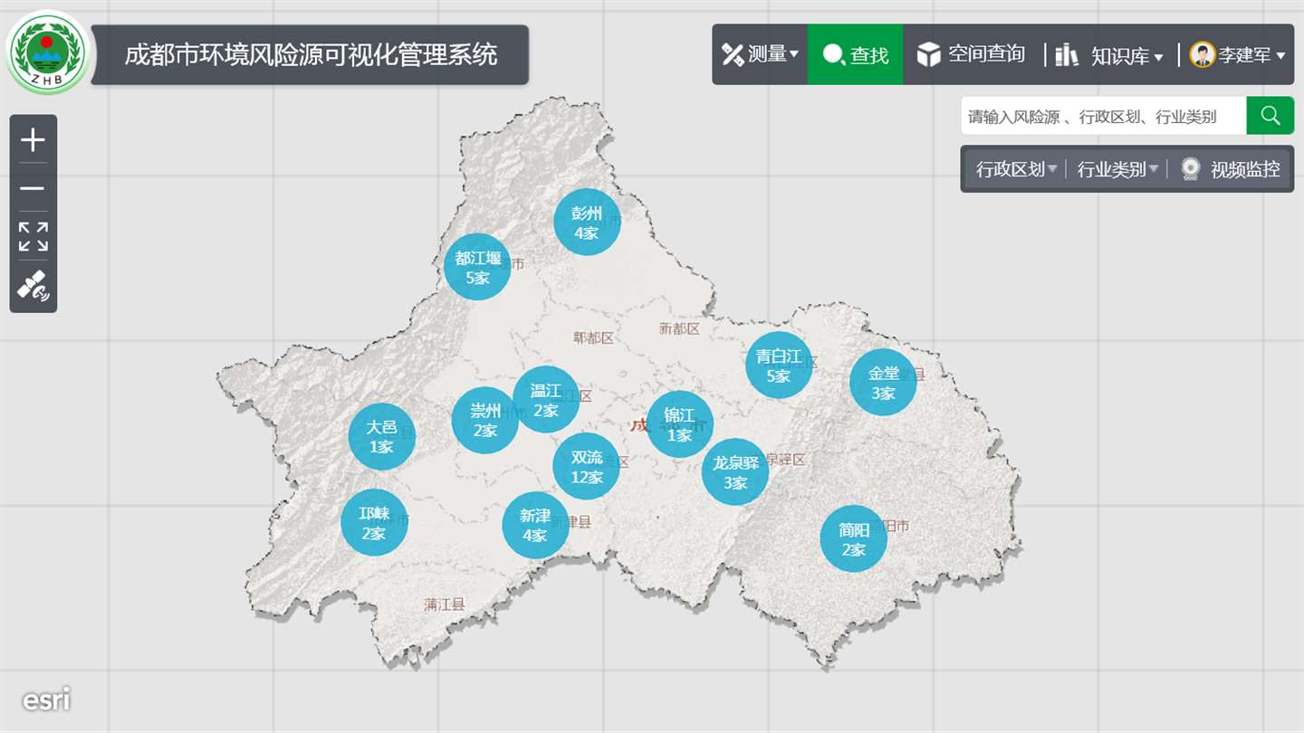Click the 彭州 4家 cluster marker

point(588,222)
